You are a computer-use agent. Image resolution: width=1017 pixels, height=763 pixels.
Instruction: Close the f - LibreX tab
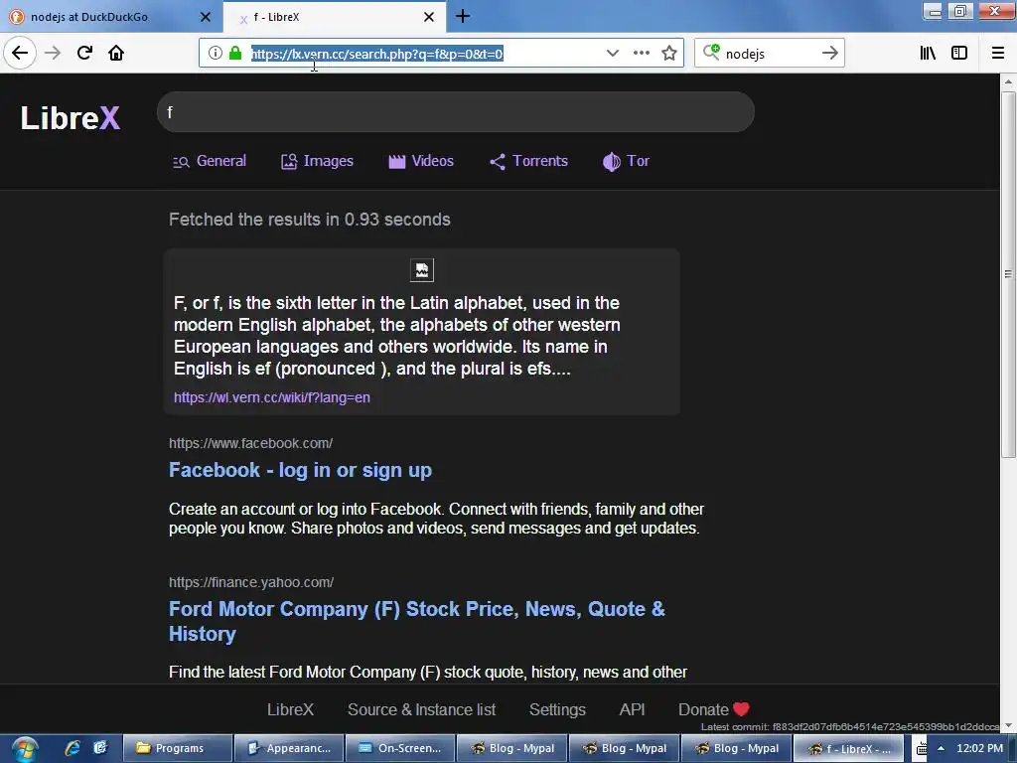(x=429, y=17)
